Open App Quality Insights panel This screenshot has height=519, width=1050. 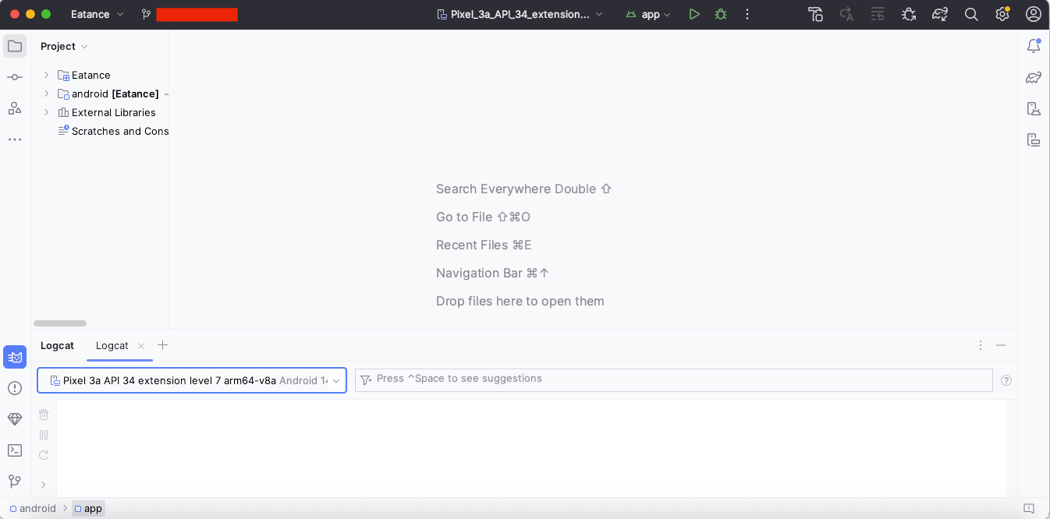coord(15,419)
